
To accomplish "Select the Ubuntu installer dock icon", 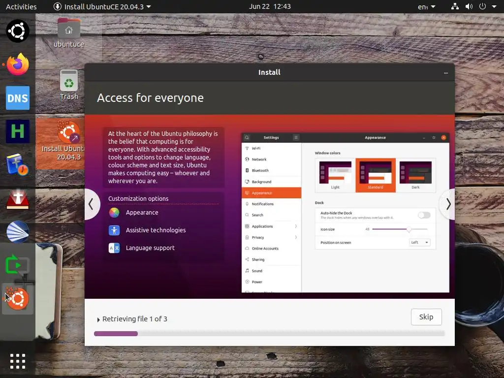I will tap(18, 299).
